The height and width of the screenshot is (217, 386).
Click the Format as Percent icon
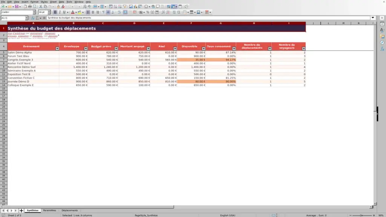coord(148,12)
